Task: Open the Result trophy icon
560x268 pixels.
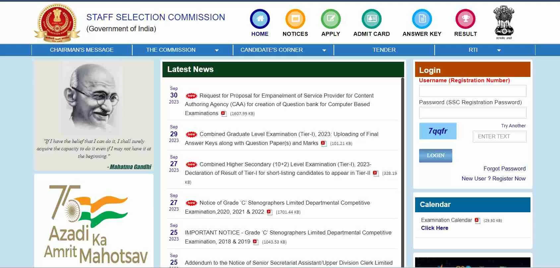Action: tap(466, 19)
